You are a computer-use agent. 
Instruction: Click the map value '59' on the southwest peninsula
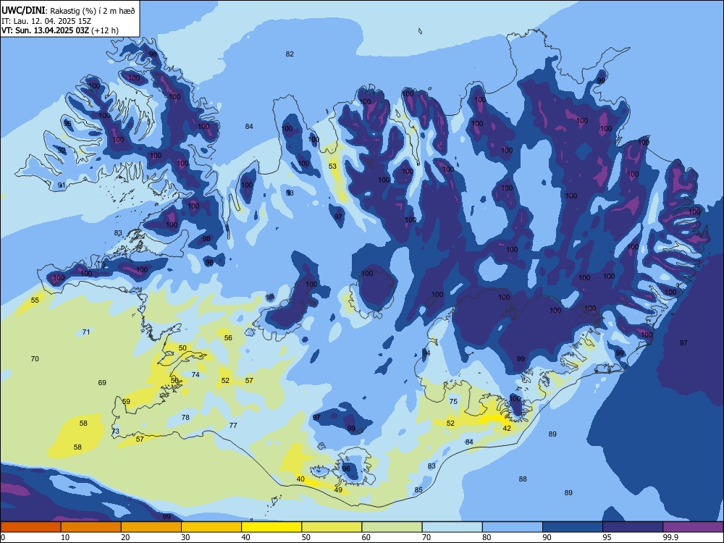click(126, 402)
